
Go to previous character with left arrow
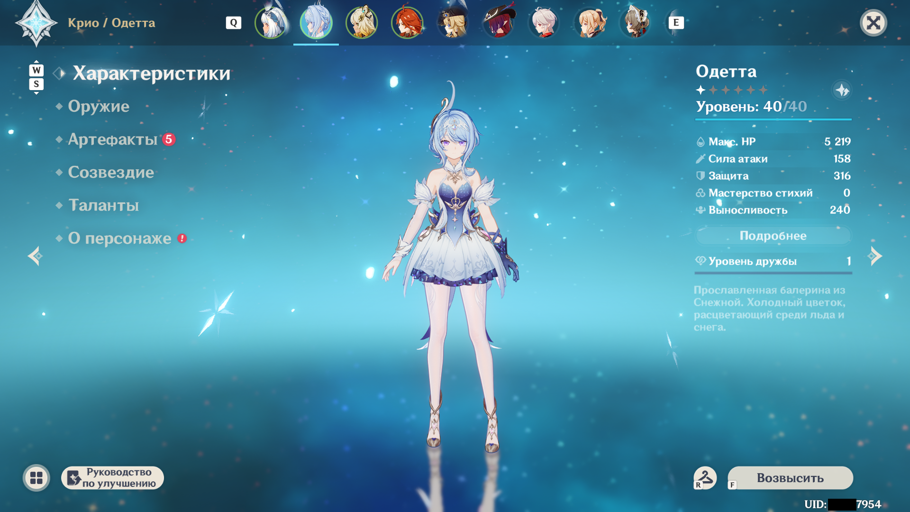click(x=35, y=256)
